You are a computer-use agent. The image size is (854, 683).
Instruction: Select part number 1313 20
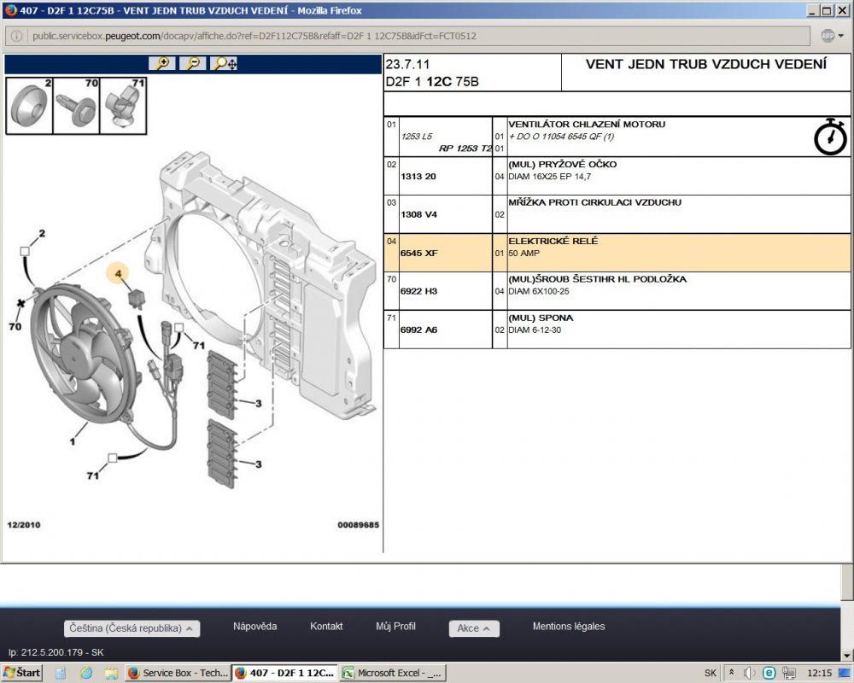point(418,177)
